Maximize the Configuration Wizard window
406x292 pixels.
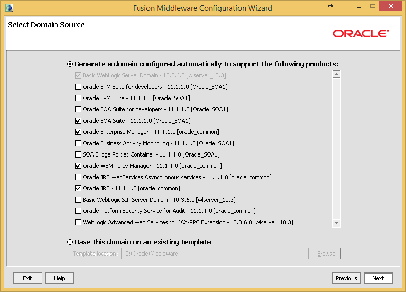[x=373, y=6]
